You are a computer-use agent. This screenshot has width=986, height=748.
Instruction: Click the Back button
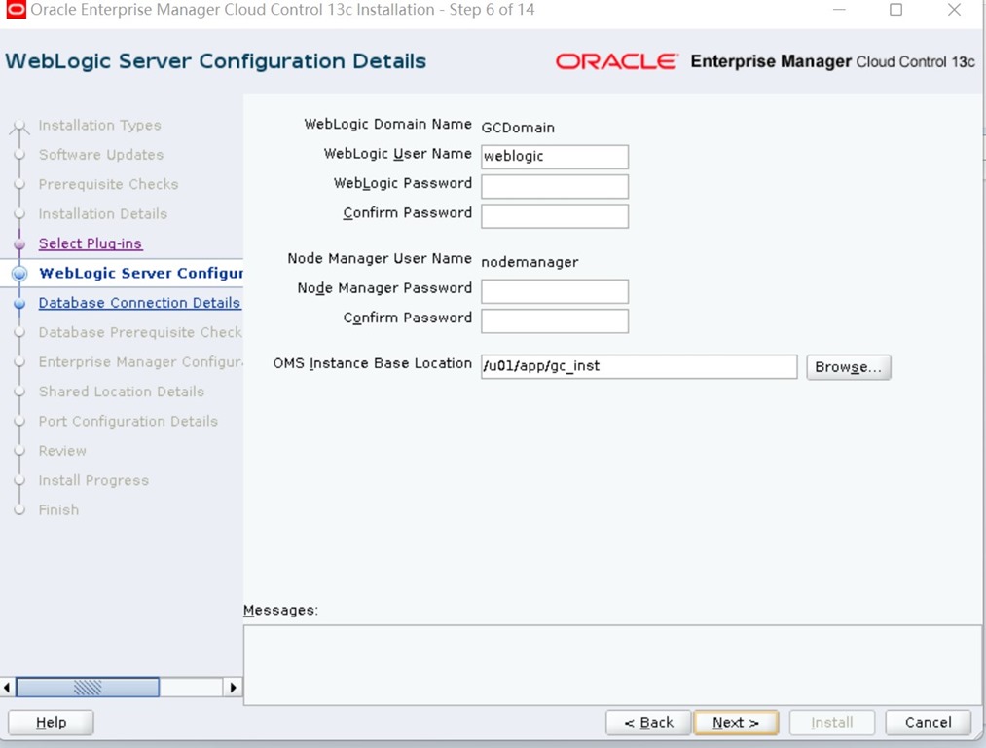648,723
